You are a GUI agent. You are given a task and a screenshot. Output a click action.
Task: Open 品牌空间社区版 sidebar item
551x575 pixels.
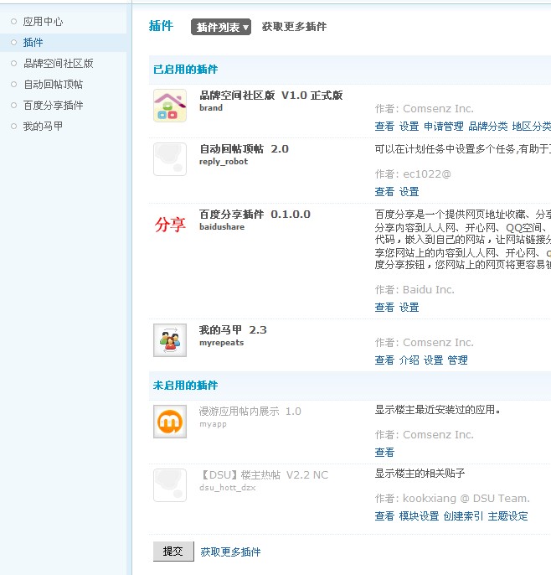coord(59,64)
